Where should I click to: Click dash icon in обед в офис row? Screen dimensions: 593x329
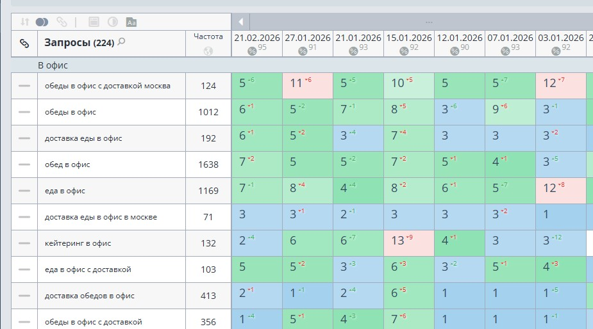24,164
